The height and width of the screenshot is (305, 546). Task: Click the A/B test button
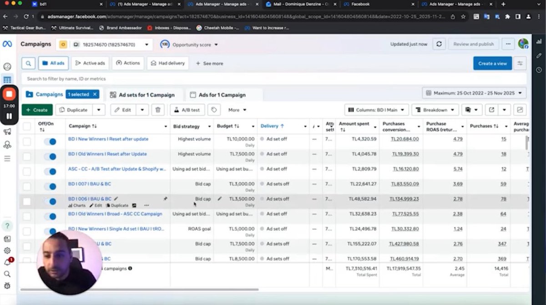pyautogui.click(x=187, y=110)
